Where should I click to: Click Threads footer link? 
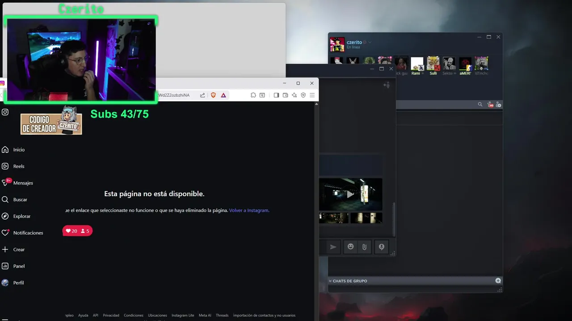[x=222, y=315]
